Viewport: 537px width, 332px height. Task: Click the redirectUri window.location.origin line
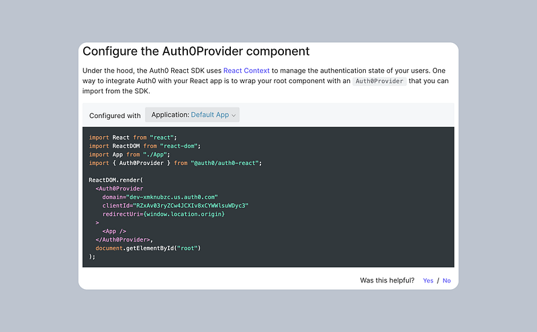click(x=163, y=214)
